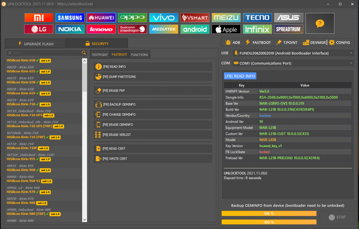Run [FB] BACKUP OEMINFO
Image resolution: width=359 pixels, height=229 pixels.
click(153, 104)
